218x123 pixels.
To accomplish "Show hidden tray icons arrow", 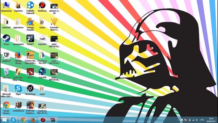I will click(178, 120).
